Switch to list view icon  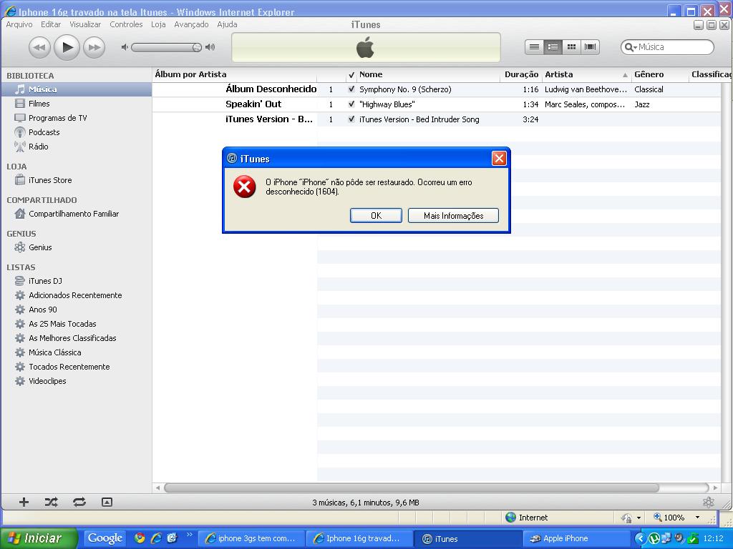534,46
